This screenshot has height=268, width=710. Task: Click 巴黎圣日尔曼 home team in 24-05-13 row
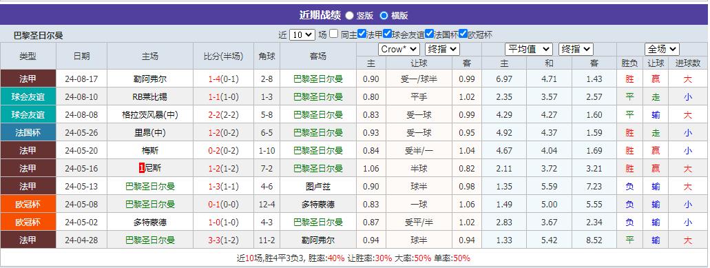[150, 187]
